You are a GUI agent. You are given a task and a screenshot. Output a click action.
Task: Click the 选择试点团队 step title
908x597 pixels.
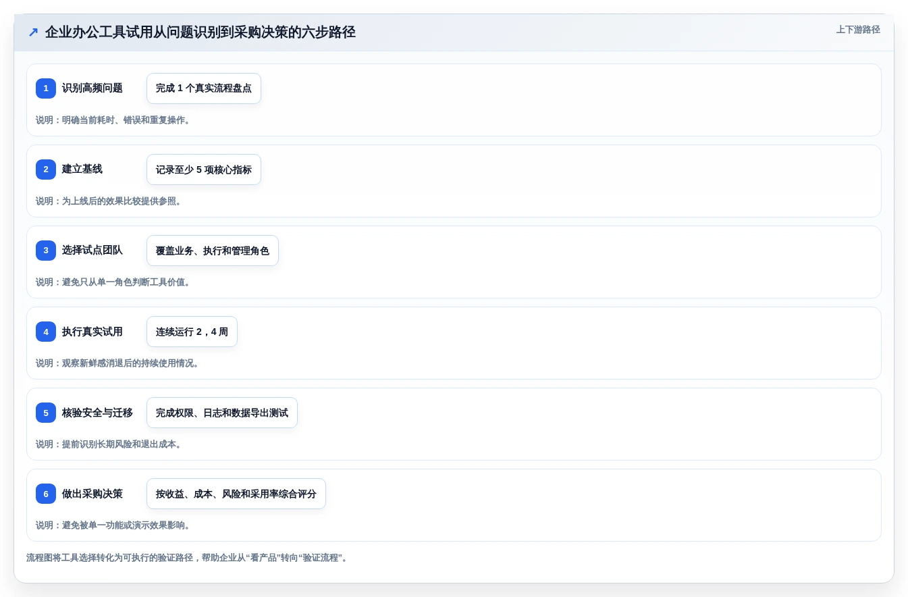point(92,251)
